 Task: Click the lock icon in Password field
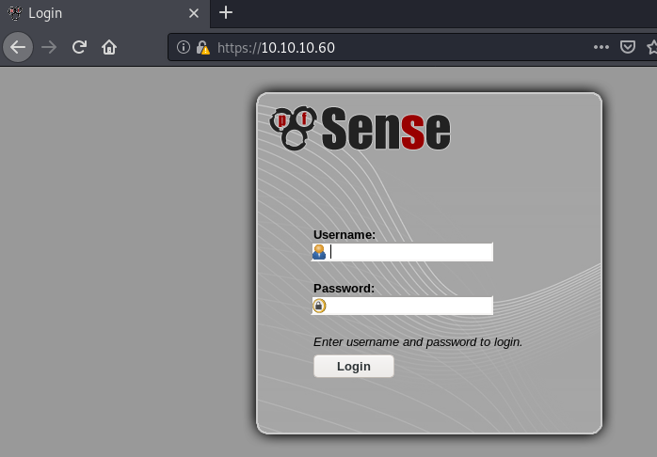[x=319, y=306]
